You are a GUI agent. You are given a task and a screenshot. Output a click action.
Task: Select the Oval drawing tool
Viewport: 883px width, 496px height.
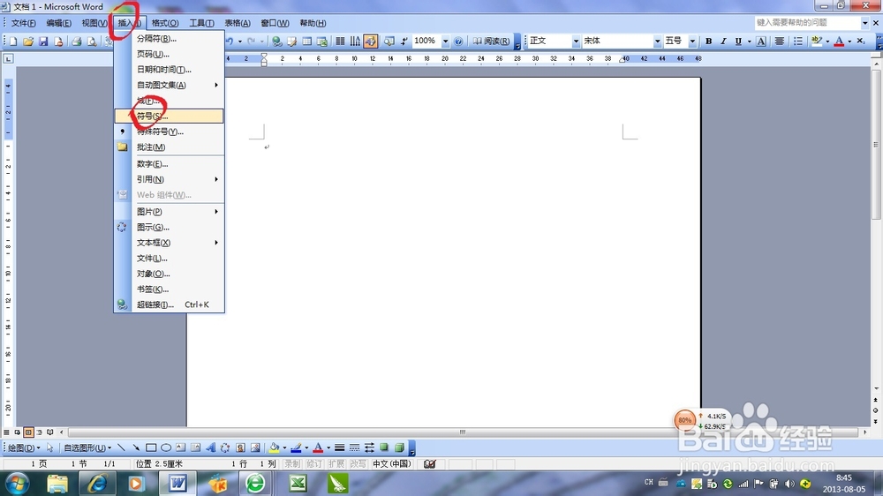point(166,448)
